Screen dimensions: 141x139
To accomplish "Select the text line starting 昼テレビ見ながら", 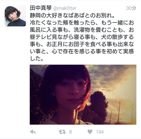I will pos(82,37).
